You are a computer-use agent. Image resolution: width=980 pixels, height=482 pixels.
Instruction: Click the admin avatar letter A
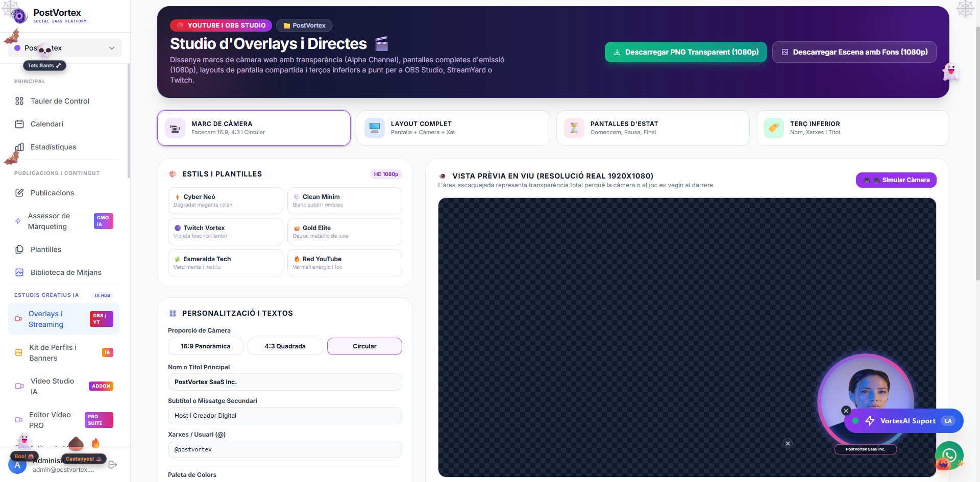[17, 465]
